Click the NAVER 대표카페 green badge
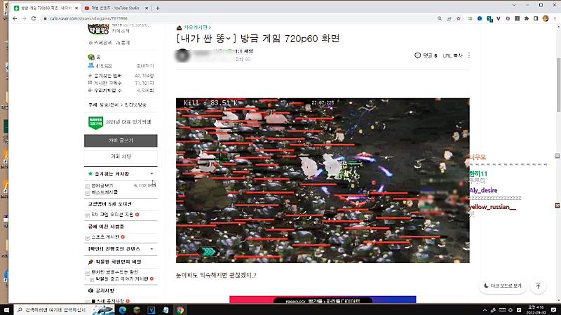Screen dimensions: 561x315 (95, 122)
